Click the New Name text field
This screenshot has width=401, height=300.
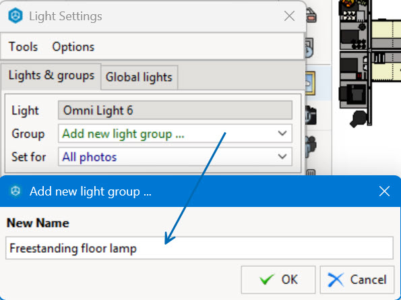pyautogui.click(x=199, y=248)
